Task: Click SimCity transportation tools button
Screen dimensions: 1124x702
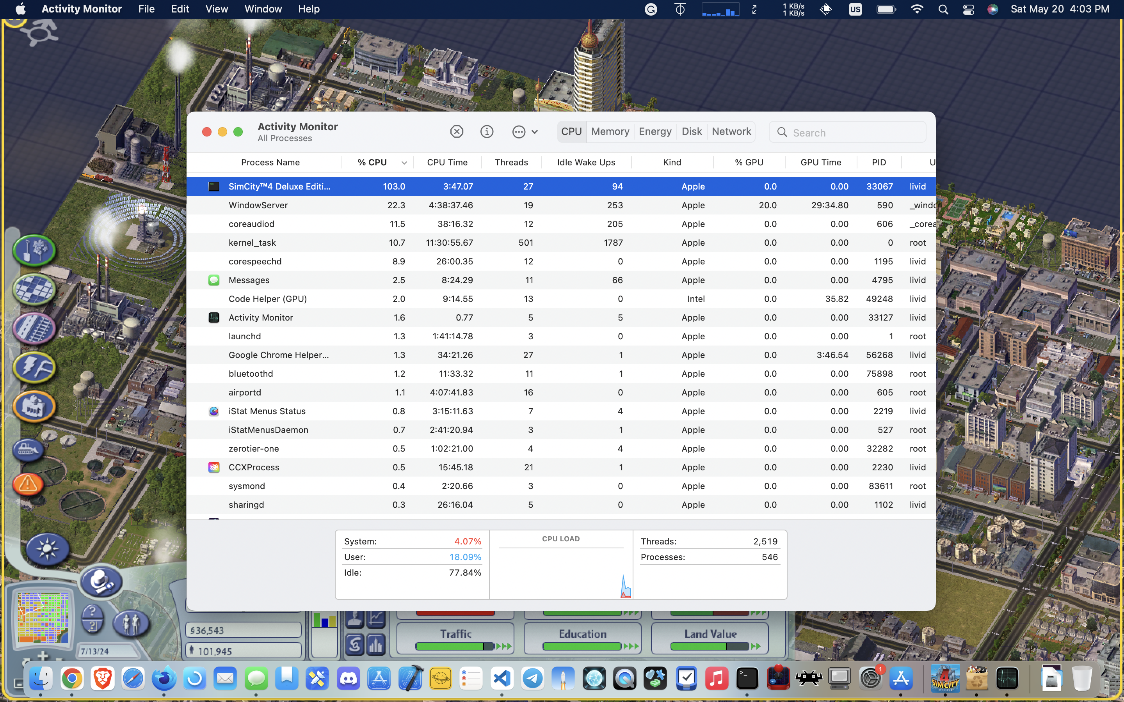Action: (34, 328)
